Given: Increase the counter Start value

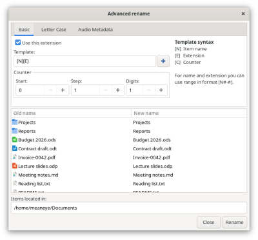Looking at the screenshot, I should (63, 90).
